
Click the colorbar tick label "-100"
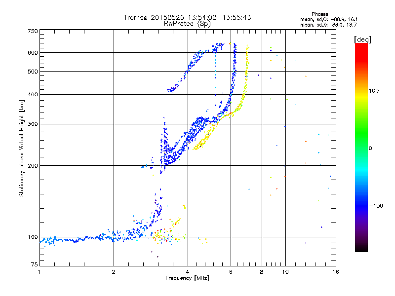tap(376, 206)
